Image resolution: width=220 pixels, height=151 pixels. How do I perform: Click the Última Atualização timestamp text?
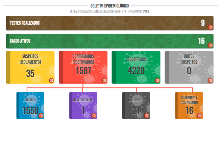click(x=109, y=11)
